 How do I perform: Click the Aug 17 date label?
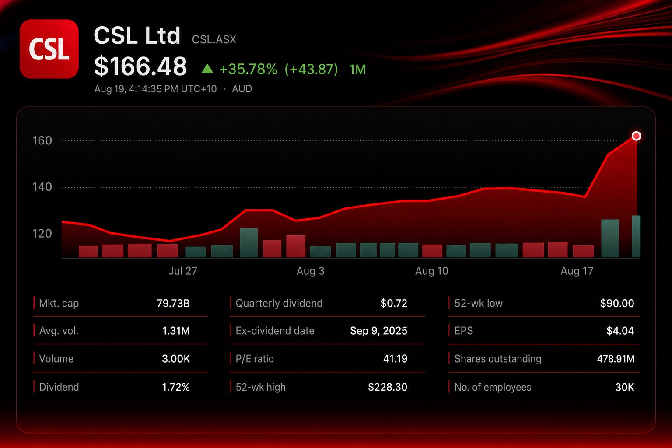pos(577,271)
